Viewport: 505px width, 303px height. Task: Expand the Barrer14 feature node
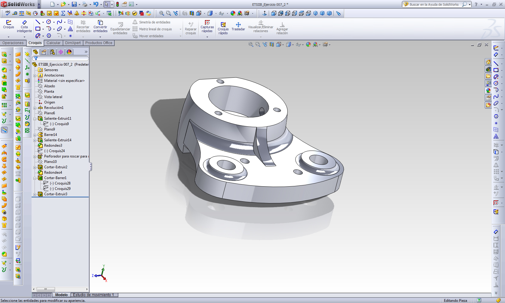[35, 135]
